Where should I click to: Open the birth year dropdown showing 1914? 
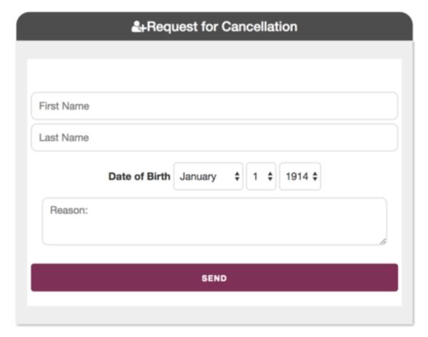[300, 176]
